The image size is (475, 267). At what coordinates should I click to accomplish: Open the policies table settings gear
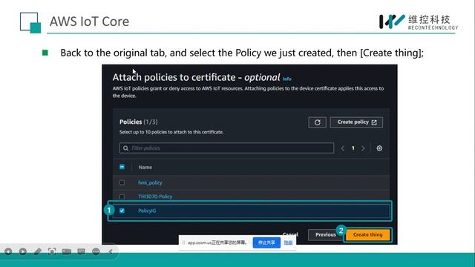tap(379, 148)
